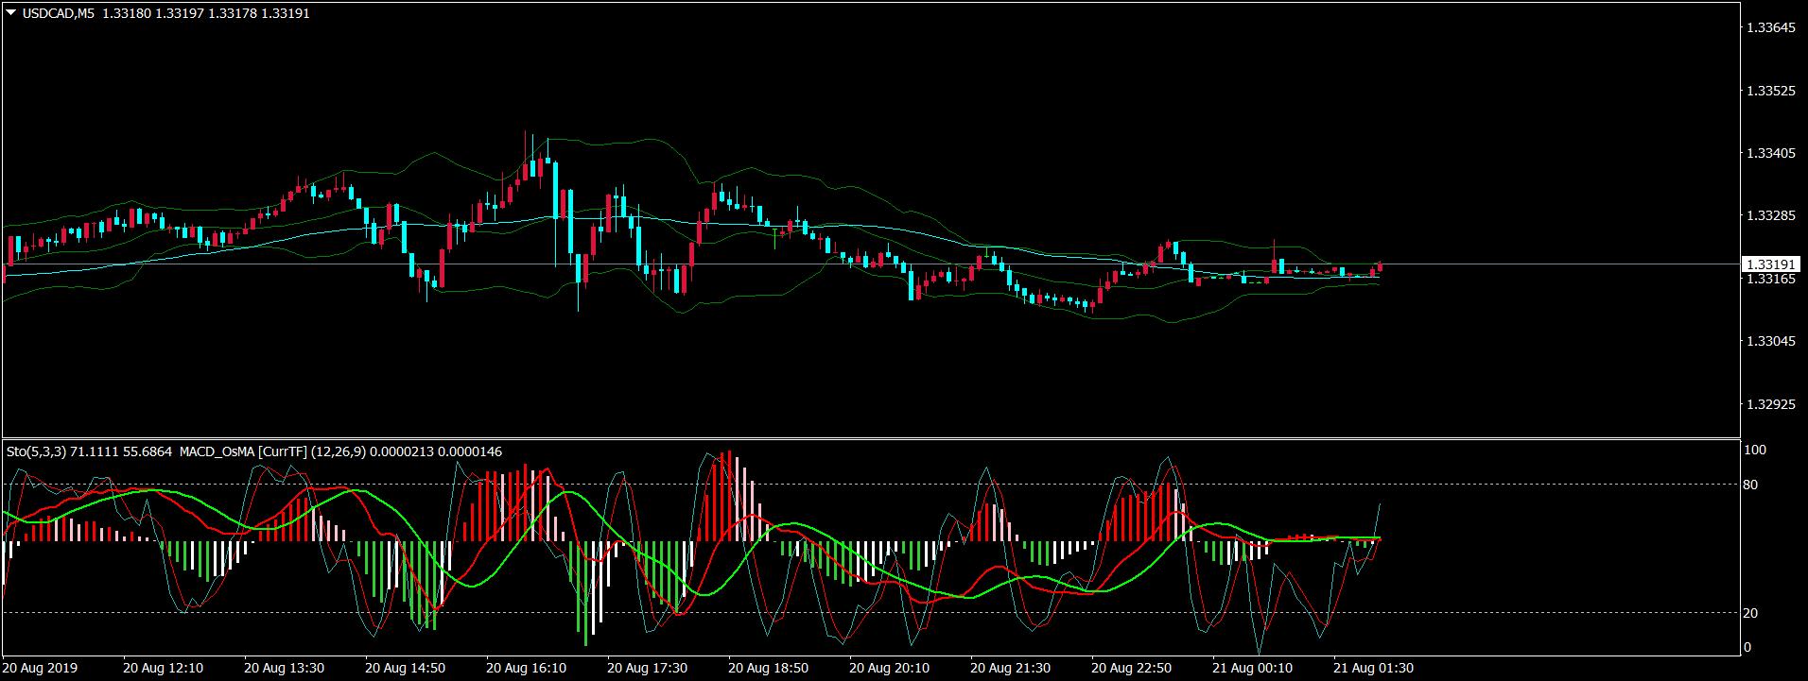The height and width of the screenshot is (681, 1808).
Task: Click the 20 Aug 22:50 time label
Action: tap(1132, 668)
